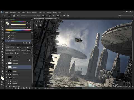Open the Deckkraft opacity slider arrow
Image resolution: width=134 pixels, height=100 pixels.
pyautogui.click(x=32, y=50)
